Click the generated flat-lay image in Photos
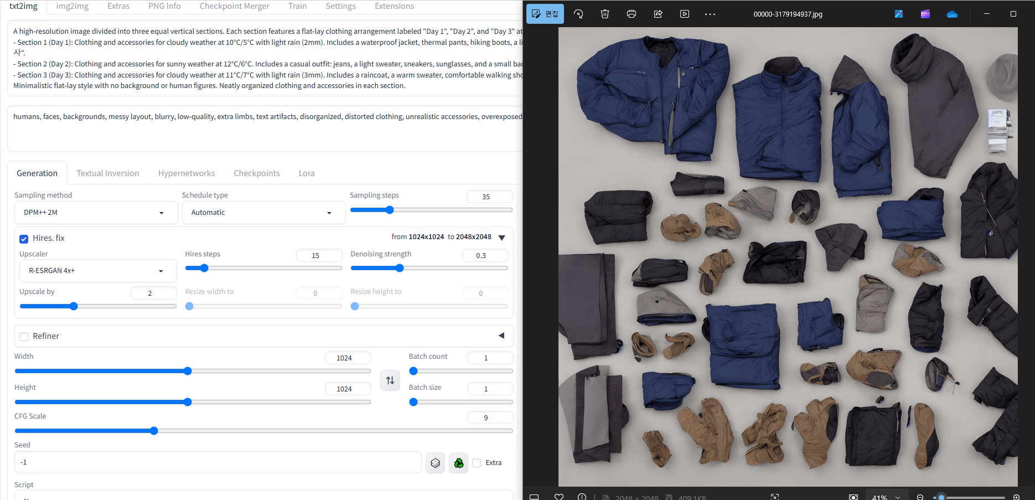 click(x=788, y=257)
